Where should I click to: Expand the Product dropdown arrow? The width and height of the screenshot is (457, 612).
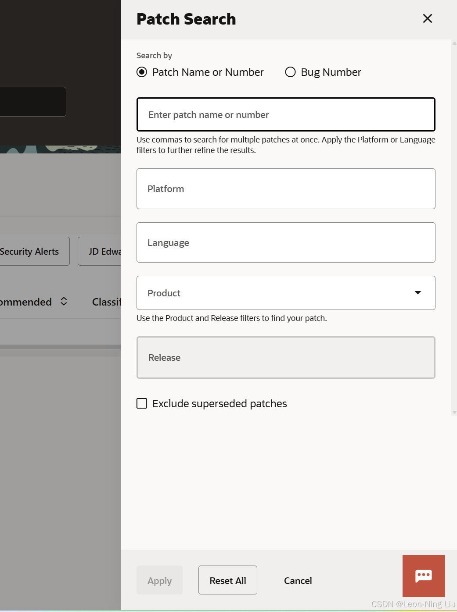click(418, 293)
